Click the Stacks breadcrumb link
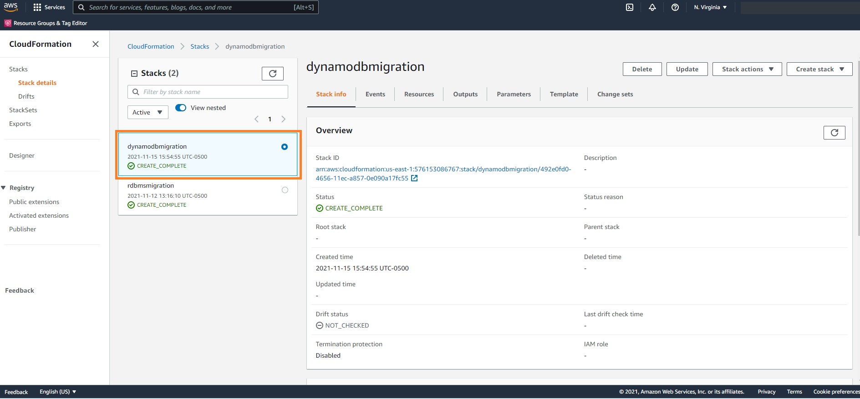 click(199, 46)
